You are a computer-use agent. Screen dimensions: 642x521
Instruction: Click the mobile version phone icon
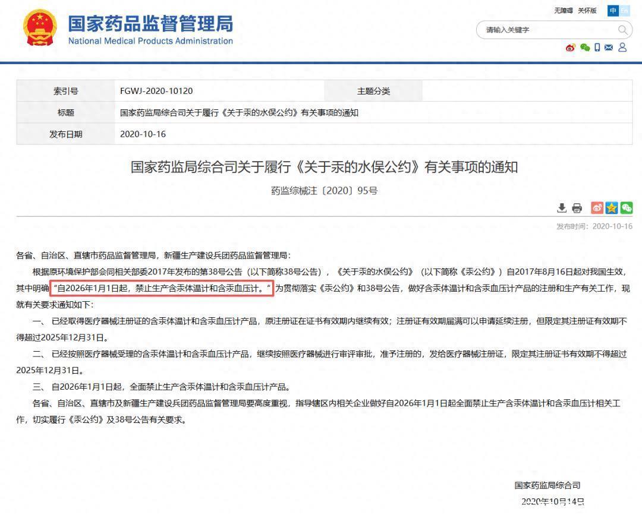coord(597,48)
